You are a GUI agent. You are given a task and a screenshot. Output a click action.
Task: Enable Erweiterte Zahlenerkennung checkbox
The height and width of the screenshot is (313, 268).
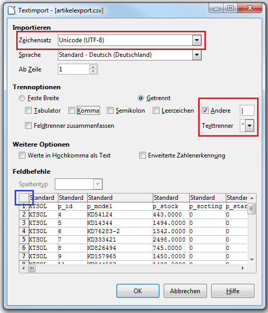coord(142,155)
